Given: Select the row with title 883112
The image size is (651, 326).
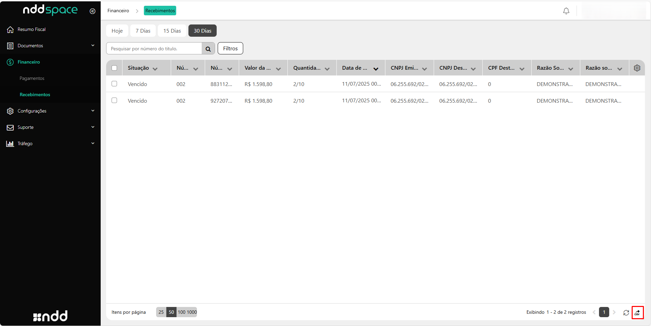Looking at the screenshot, I should [114, 84].
